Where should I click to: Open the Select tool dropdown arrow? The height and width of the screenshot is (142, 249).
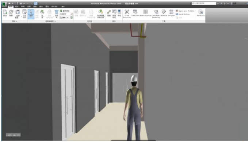[31, 17]
